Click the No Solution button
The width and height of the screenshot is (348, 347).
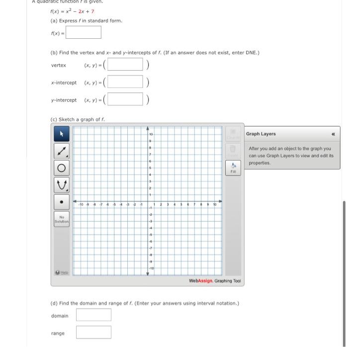click(x=62, y=219)
